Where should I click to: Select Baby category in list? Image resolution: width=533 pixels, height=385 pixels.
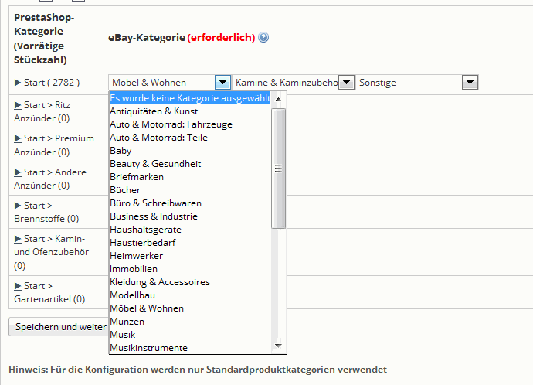pos(190,151)
